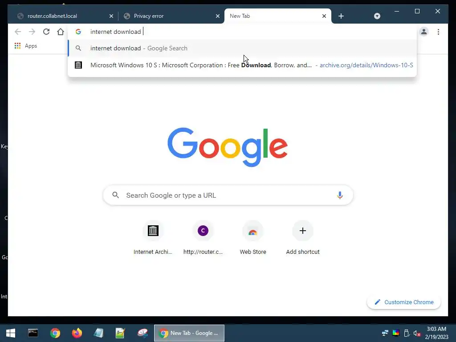Click the Google logo
This screenshot has height=342, width=456.
[x=228, y=147]
